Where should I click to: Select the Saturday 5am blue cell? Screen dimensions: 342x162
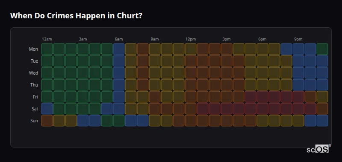107,109
